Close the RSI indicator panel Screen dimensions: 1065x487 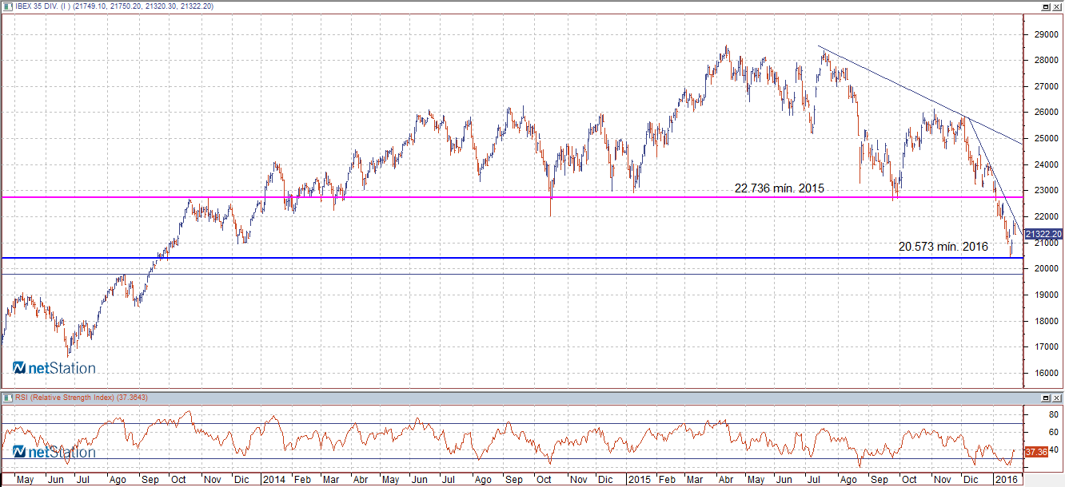(x=1056, y=397)
